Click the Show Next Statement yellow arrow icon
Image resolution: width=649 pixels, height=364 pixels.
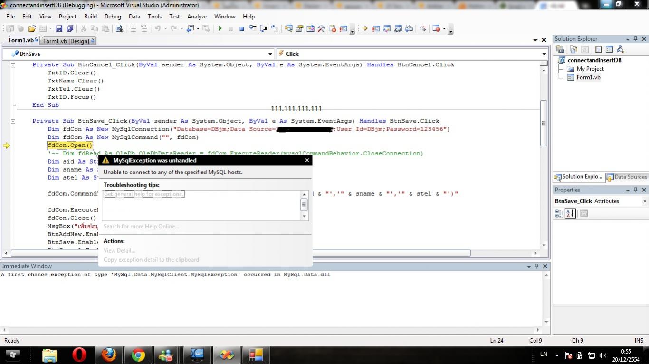pos(365,28)
